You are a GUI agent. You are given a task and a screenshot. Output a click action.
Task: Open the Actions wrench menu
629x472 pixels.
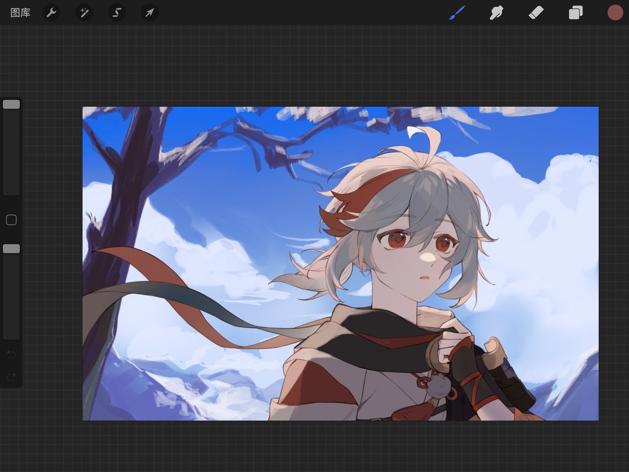[x=51, y=13]
